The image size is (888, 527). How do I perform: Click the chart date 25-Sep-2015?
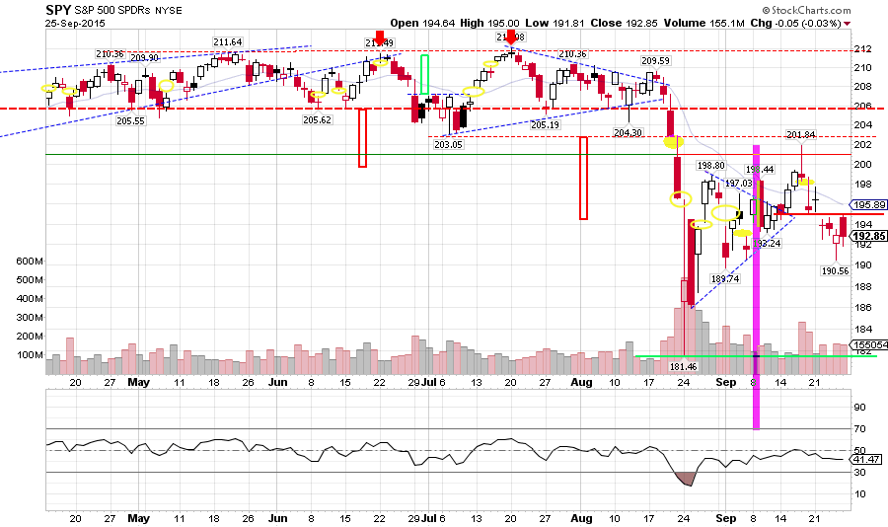(75, 24)
